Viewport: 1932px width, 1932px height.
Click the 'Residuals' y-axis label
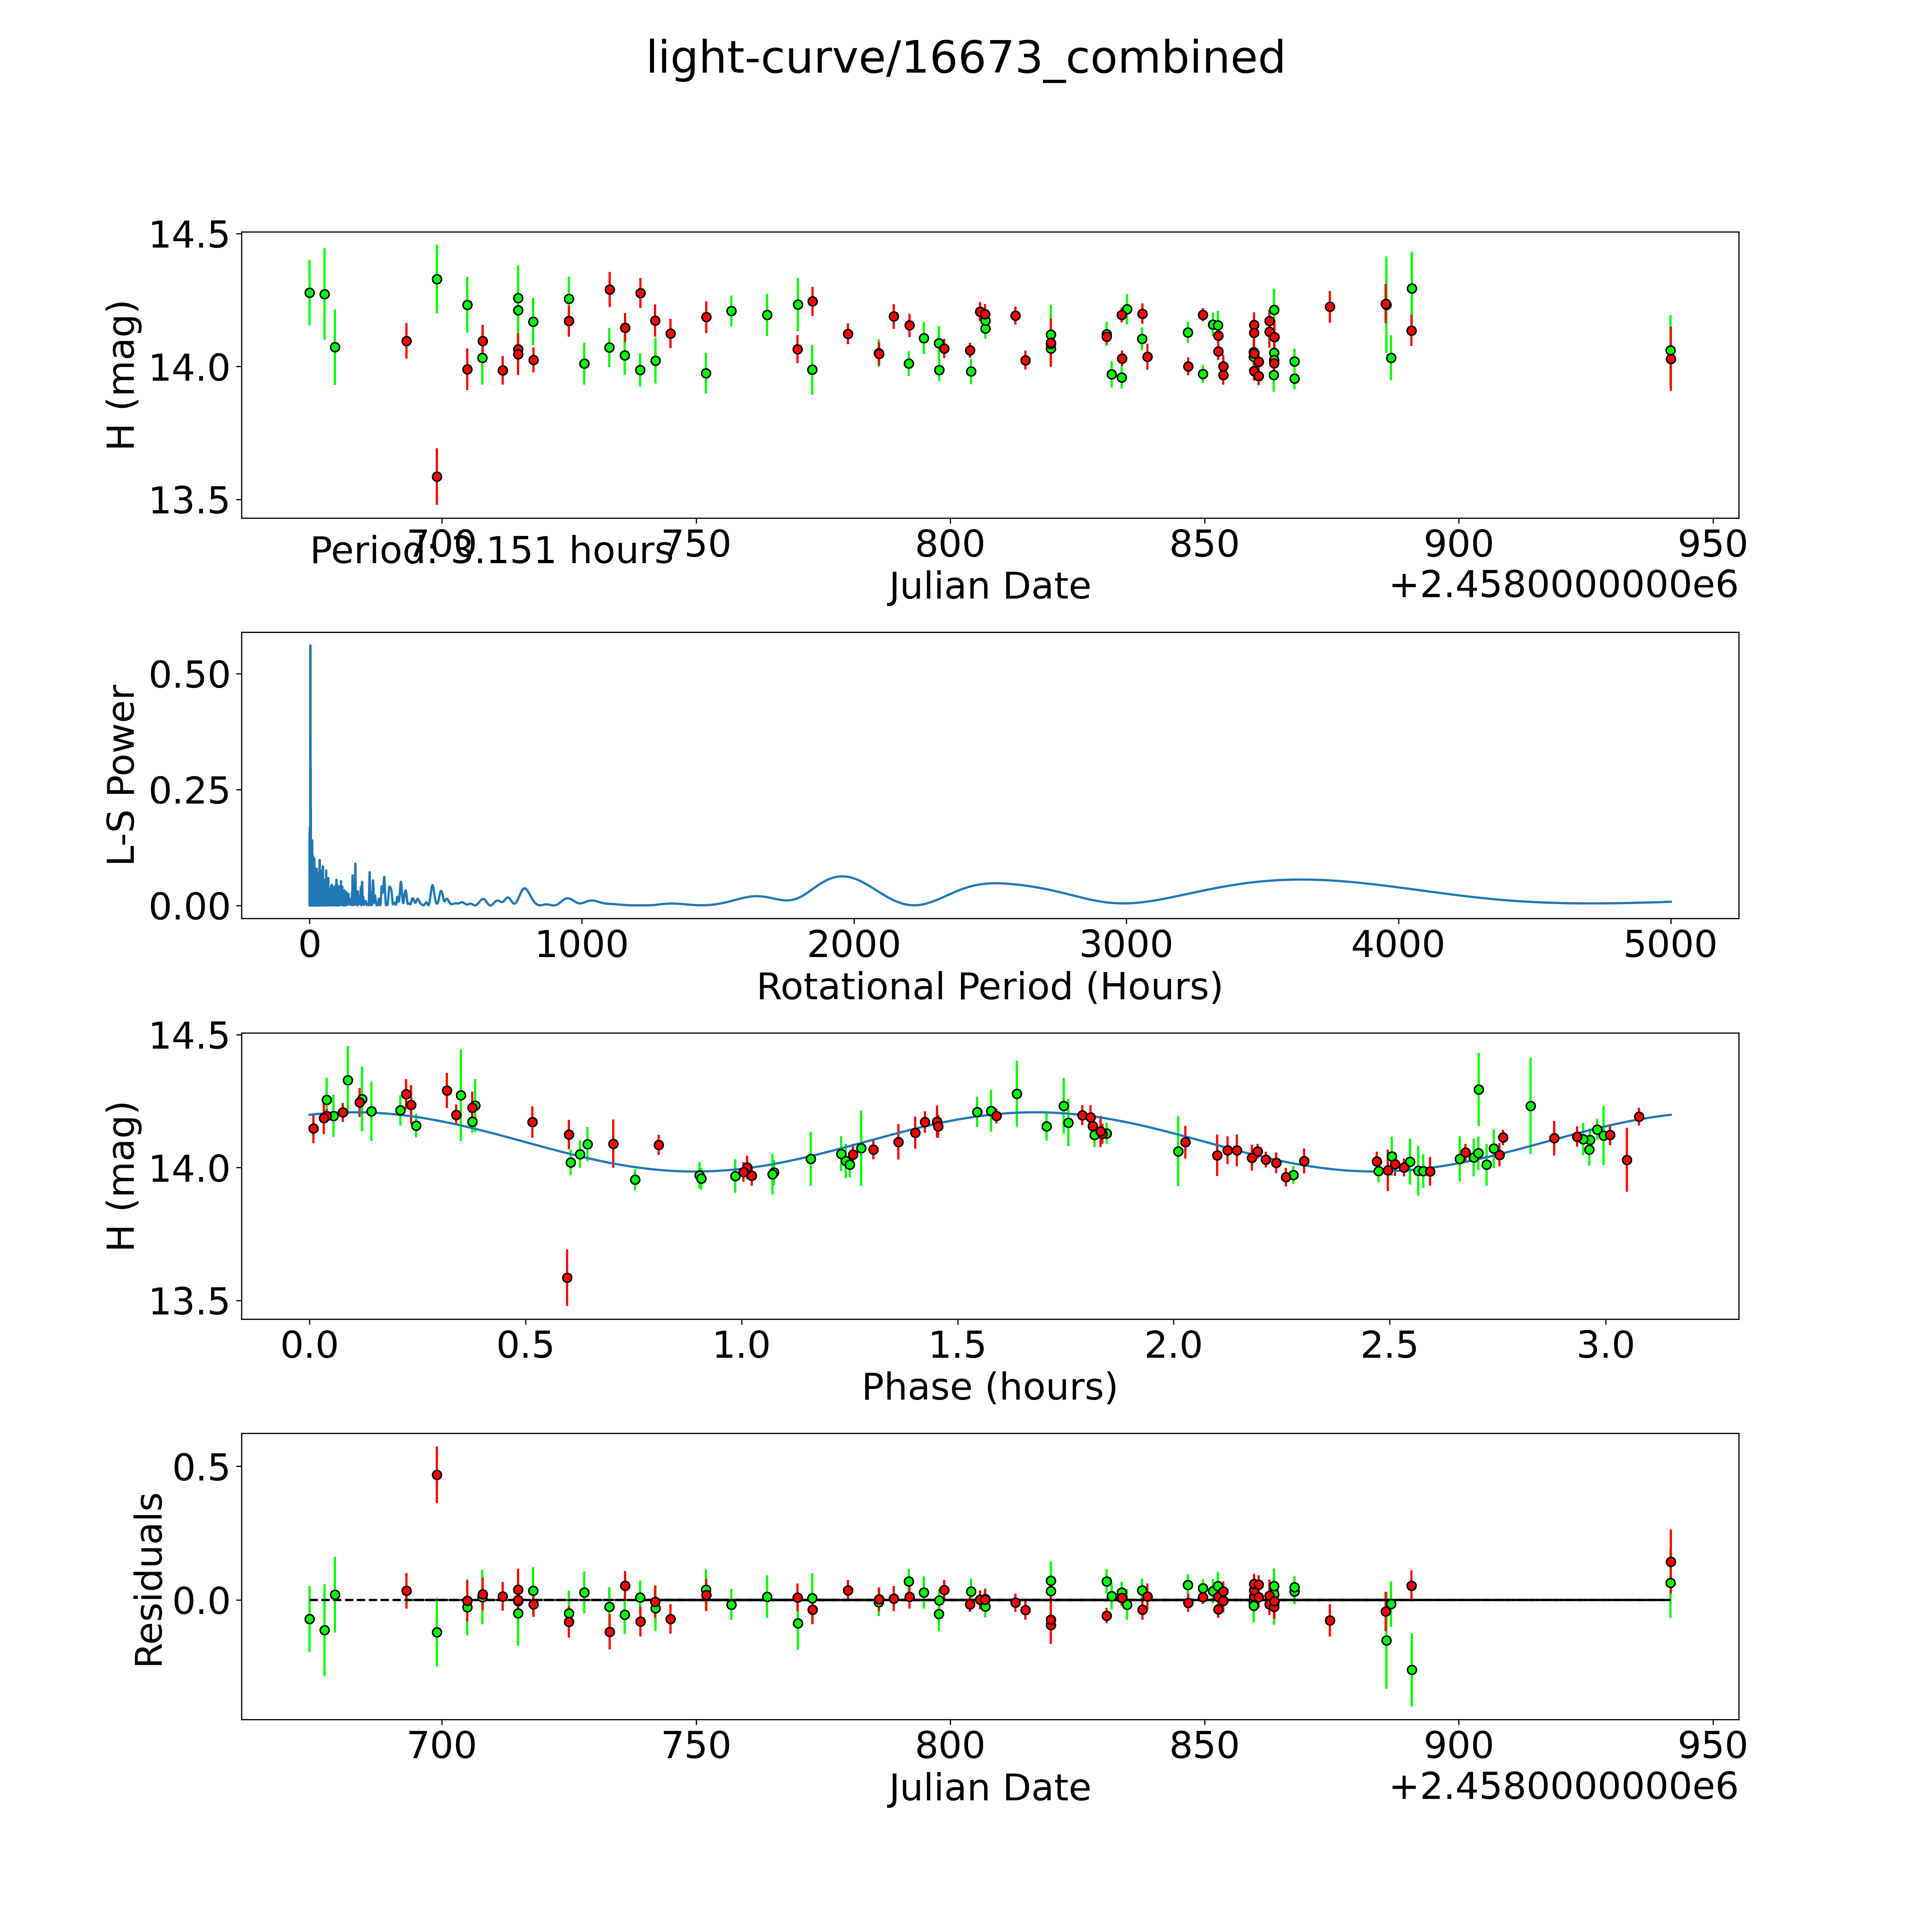click(149, 1580)
